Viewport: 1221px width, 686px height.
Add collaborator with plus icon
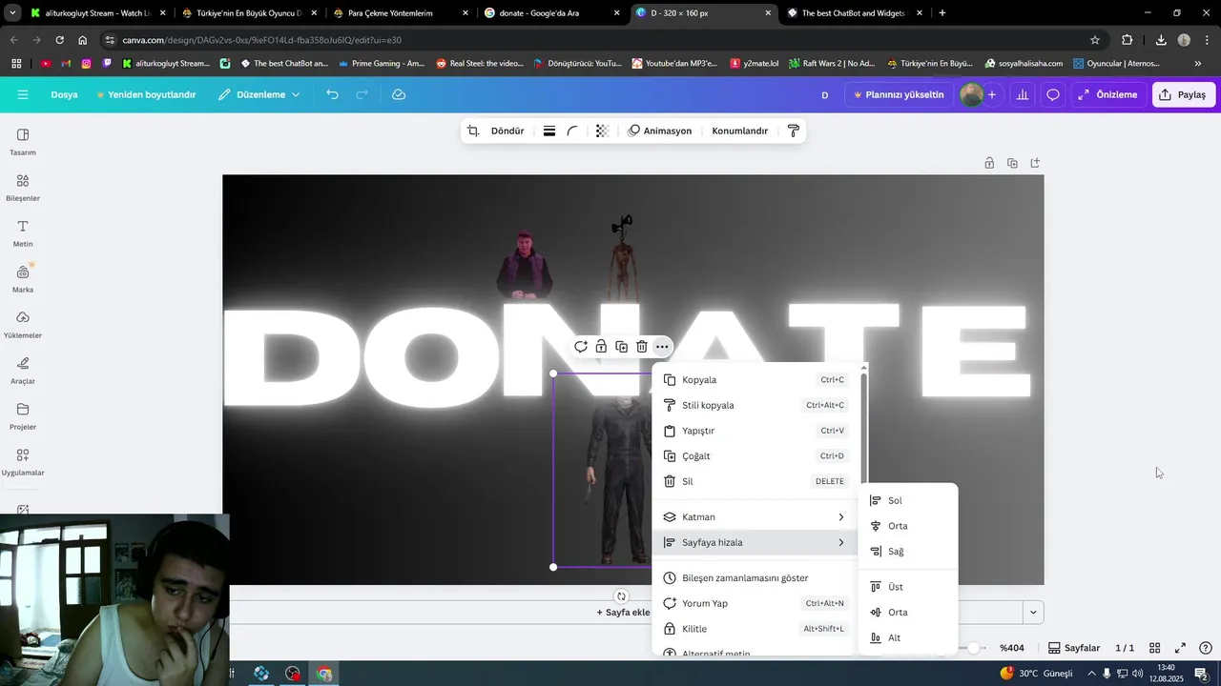[992, 94]
